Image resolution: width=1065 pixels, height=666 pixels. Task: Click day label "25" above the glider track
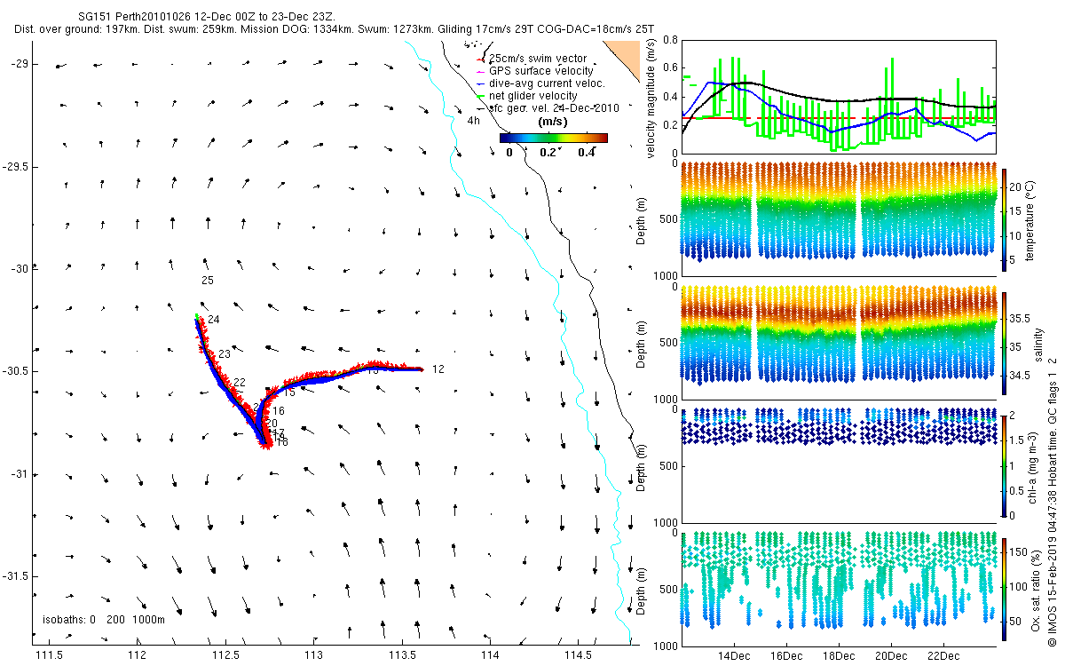[x=208, y=281]
